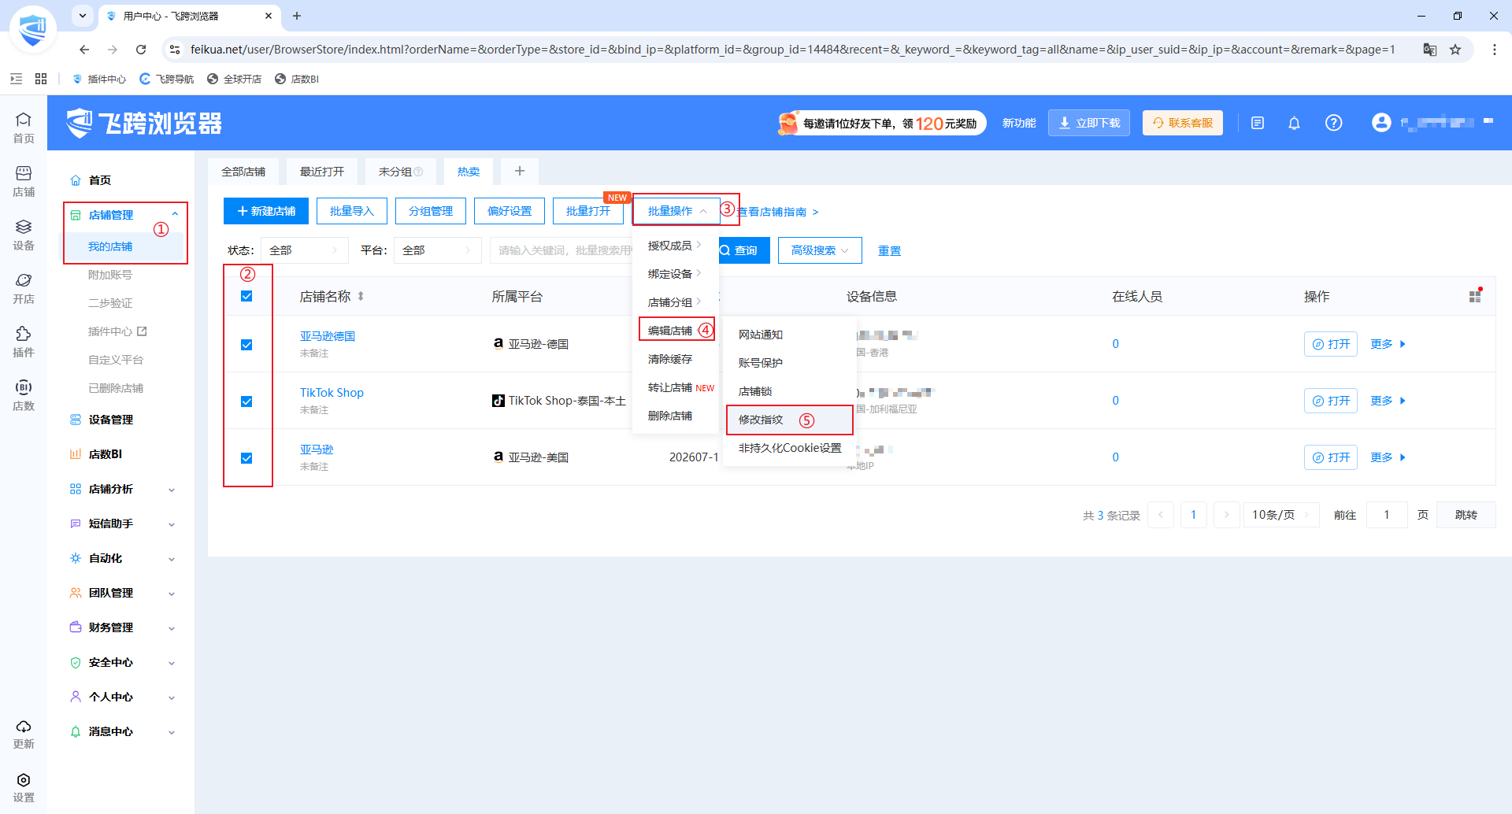
Task: Uncheck the 亚马逊 美国 row checkbox
Action: point(246,458)
